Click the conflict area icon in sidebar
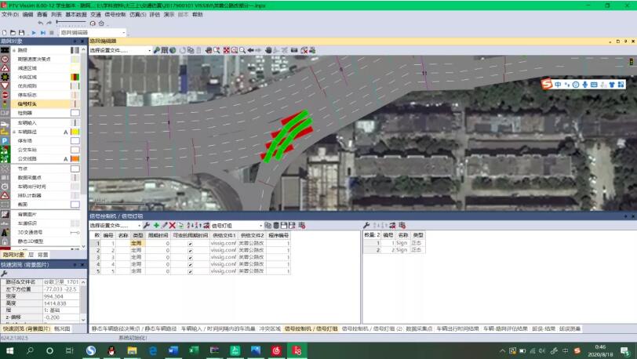This screenshot has width=637, height=359. 5,77
